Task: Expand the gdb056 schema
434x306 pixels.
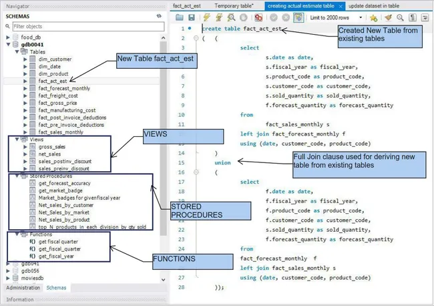Action: tap(8, 271)
